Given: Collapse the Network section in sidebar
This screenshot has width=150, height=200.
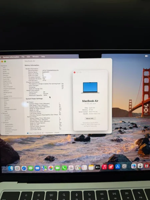Looking at the screenshot, I should [2, 113].
